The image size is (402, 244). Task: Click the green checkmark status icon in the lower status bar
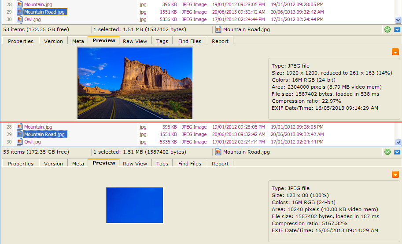click(387, 152)
